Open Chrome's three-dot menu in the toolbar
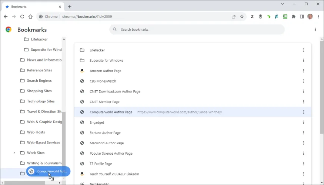324x185 pixels. point(318,17)
